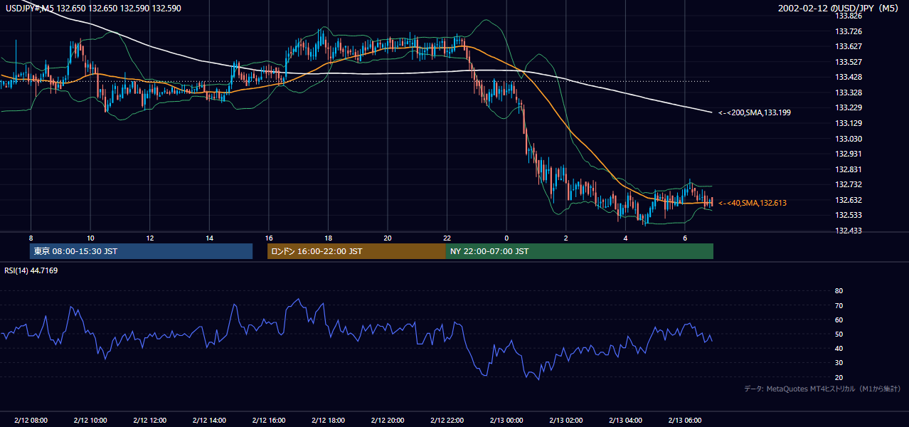This screenshot has width=909, height=427.
Task: Click the RSI(14) 44.7169 indicator label
Action: (31, 270)
